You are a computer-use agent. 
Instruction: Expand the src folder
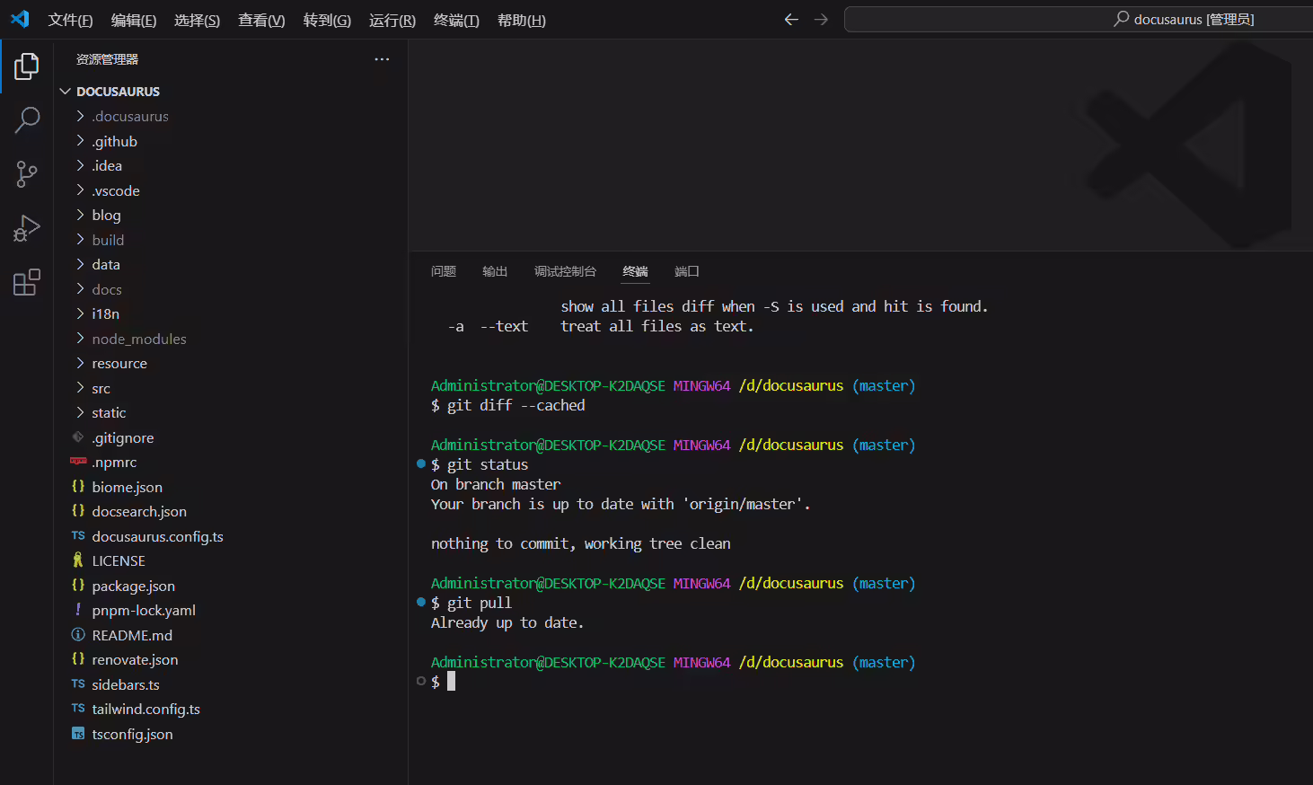[x=80, y=388]
